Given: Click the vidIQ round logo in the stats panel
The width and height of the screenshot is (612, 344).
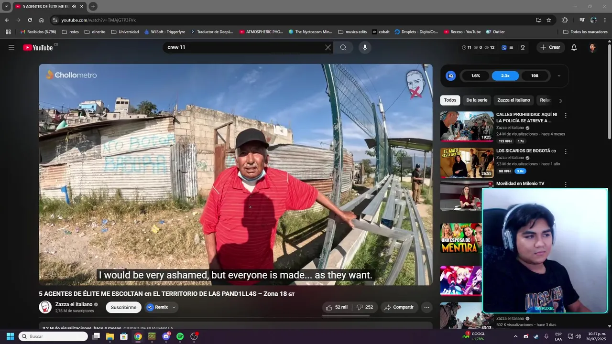Looking at the screenshot, I should [450, 75].
